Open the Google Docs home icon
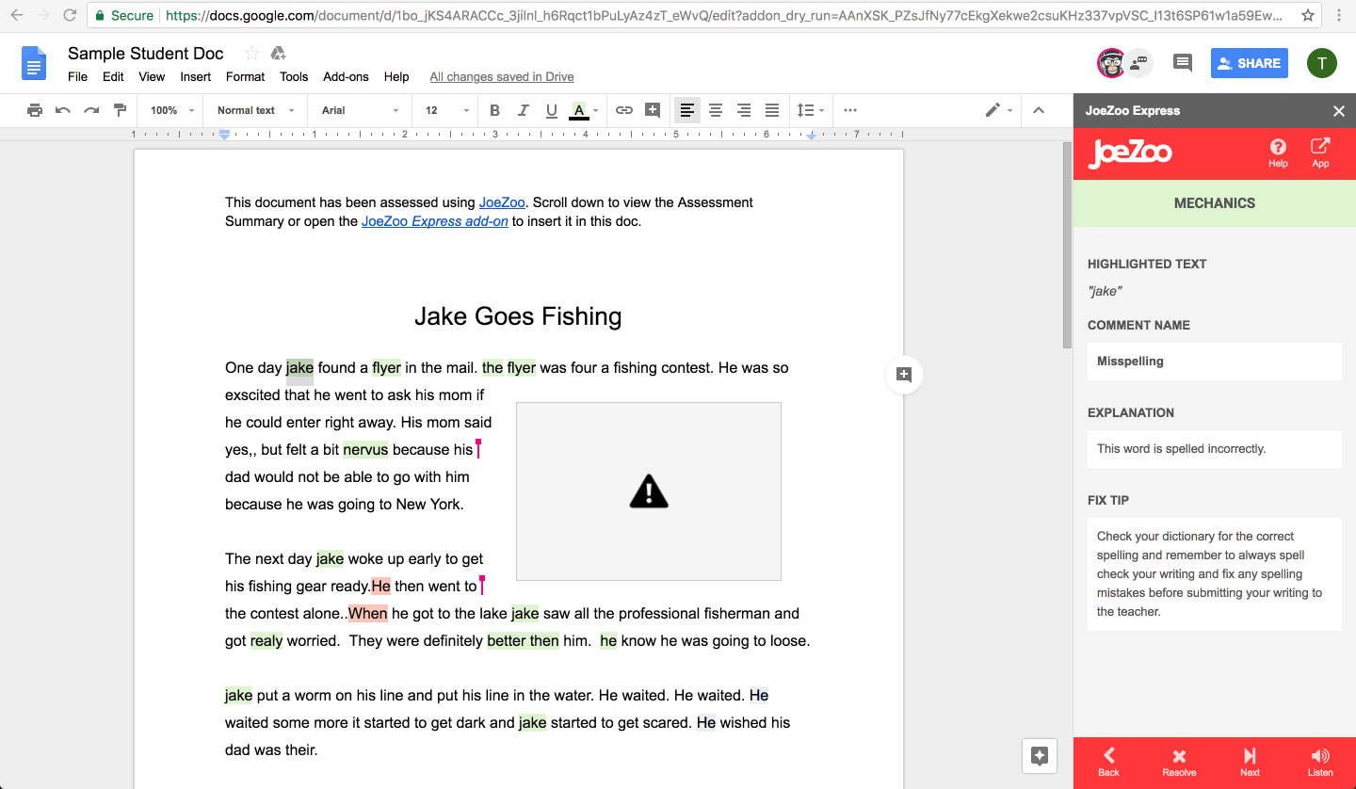 point(34,63)
